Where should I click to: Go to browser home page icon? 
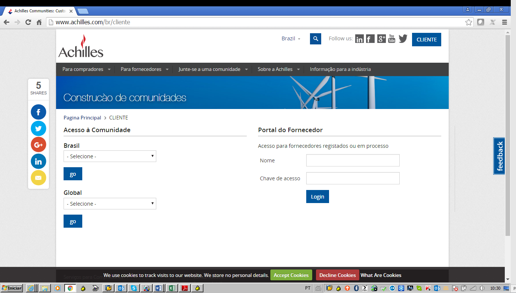pos(39,22)
